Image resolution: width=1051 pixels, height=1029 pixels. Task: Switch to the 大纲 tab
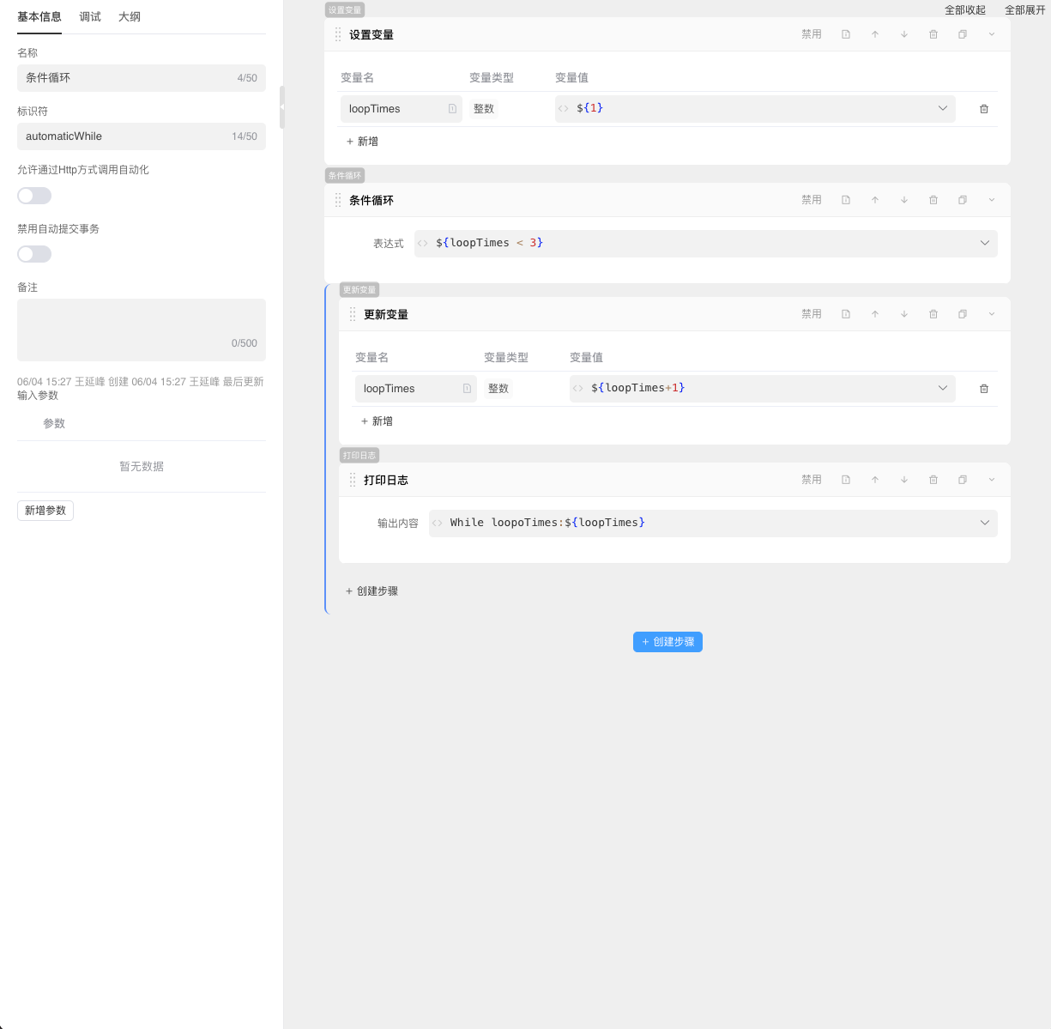(x=130, y=17)
